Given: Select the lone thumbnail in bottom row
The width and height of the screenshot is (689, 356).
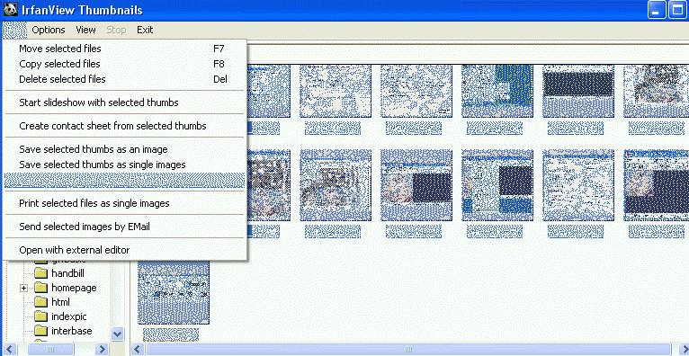Looking at the screenshot, I should click(174, 292).
